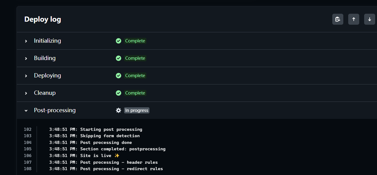Expand the Deploying section chevron
The image size is (377, 175).
pos(26,76)
